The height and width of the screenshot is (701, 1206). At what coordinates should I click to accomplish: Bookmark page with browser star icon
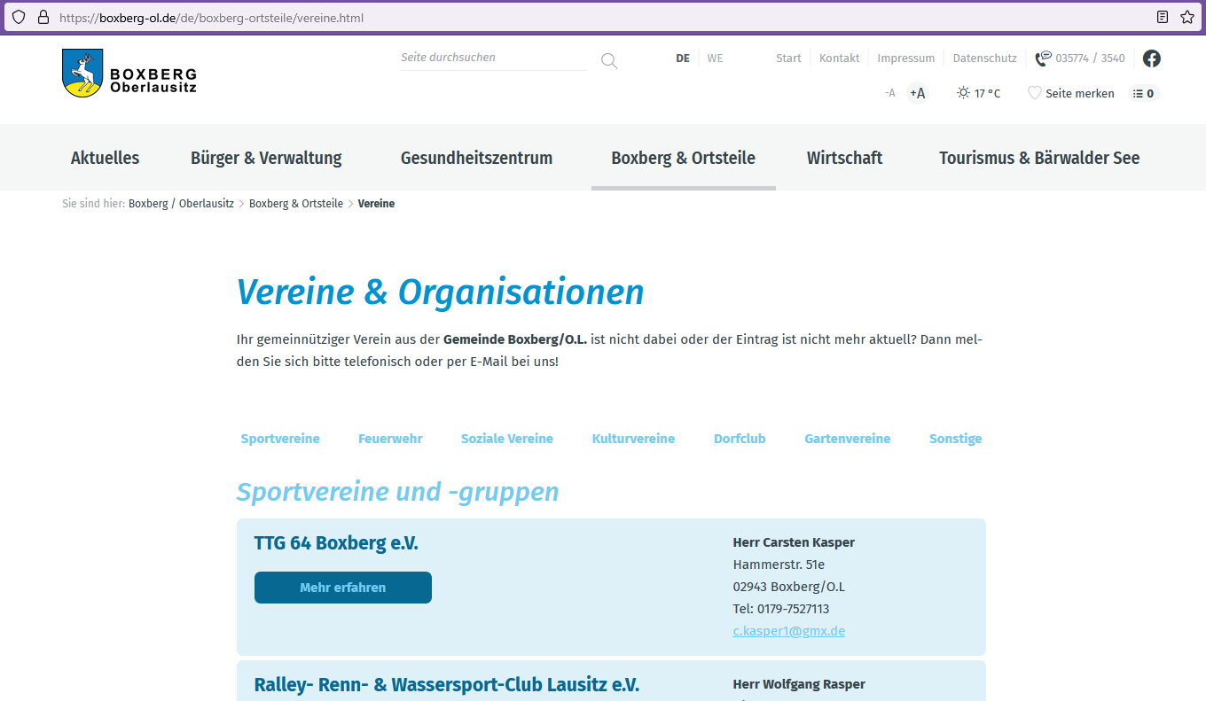tap(1186, 17)
